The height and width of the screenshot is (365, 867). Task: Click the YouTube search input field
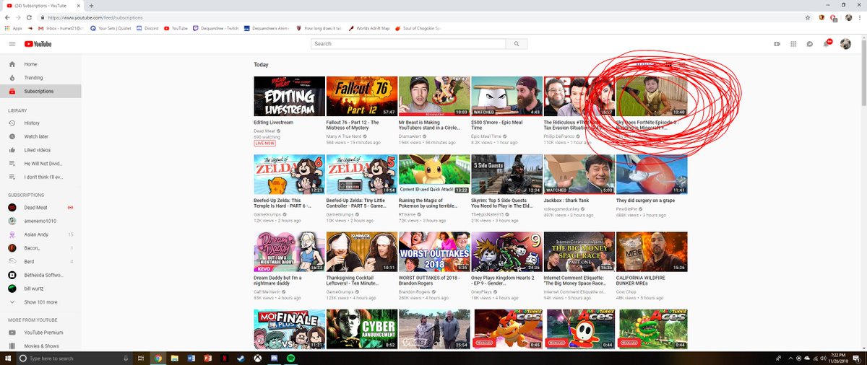(x=408, y=44)
